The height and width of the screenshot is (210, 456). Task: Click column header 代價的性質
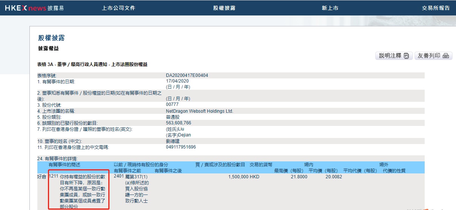(394, 171)
